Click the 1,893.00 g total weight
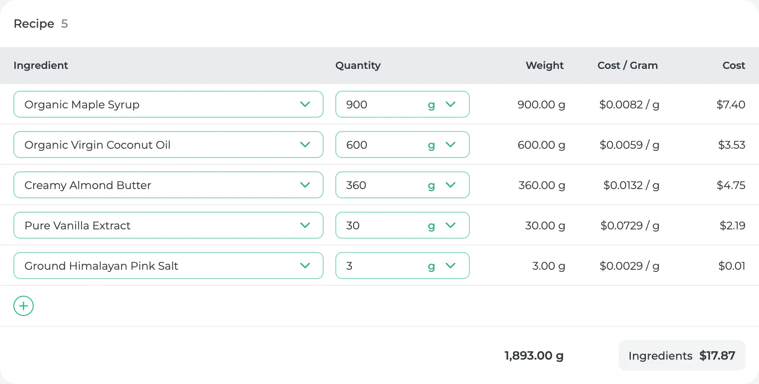Viewport: 759px width, 384px height. click(x=534, y=356)
